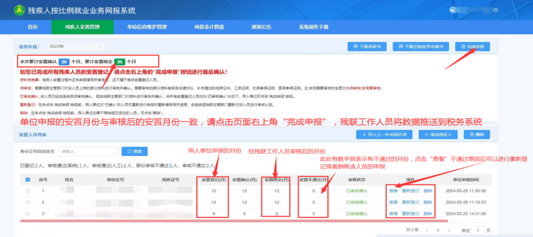Click 查看 in row 3
The image size is (533, 237).
(x=393, y=214)
